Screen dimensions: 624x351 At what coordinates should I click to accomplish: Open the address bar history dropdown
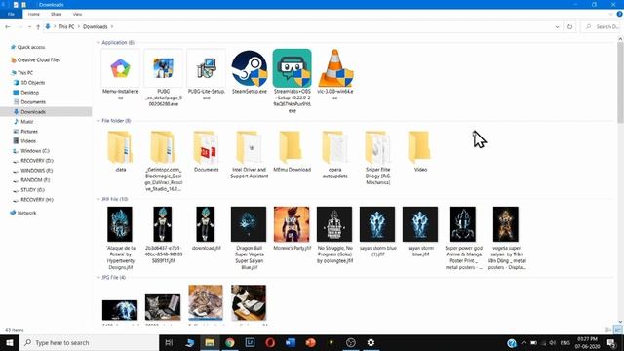[557, 26]
